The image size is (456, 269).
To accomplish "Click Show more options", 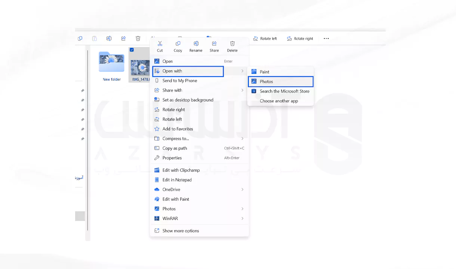I will point(200,231).
